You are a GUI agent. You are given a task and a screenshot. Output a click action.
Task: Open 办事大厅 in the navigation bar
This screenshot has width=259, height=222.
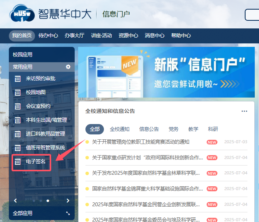(x=74, y=35)
